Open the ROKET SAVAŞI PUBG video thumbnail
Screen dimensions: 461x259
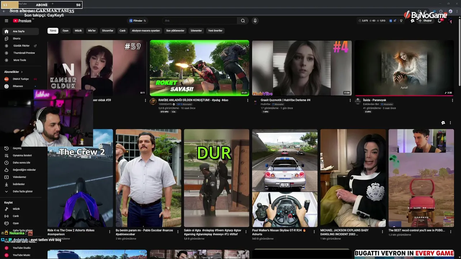[x=200, y=68]
